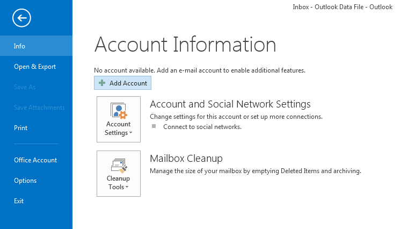Click the 'Manage the size of your mailbox' description
The image size is (408, 229).
click(x=255, y=171)
